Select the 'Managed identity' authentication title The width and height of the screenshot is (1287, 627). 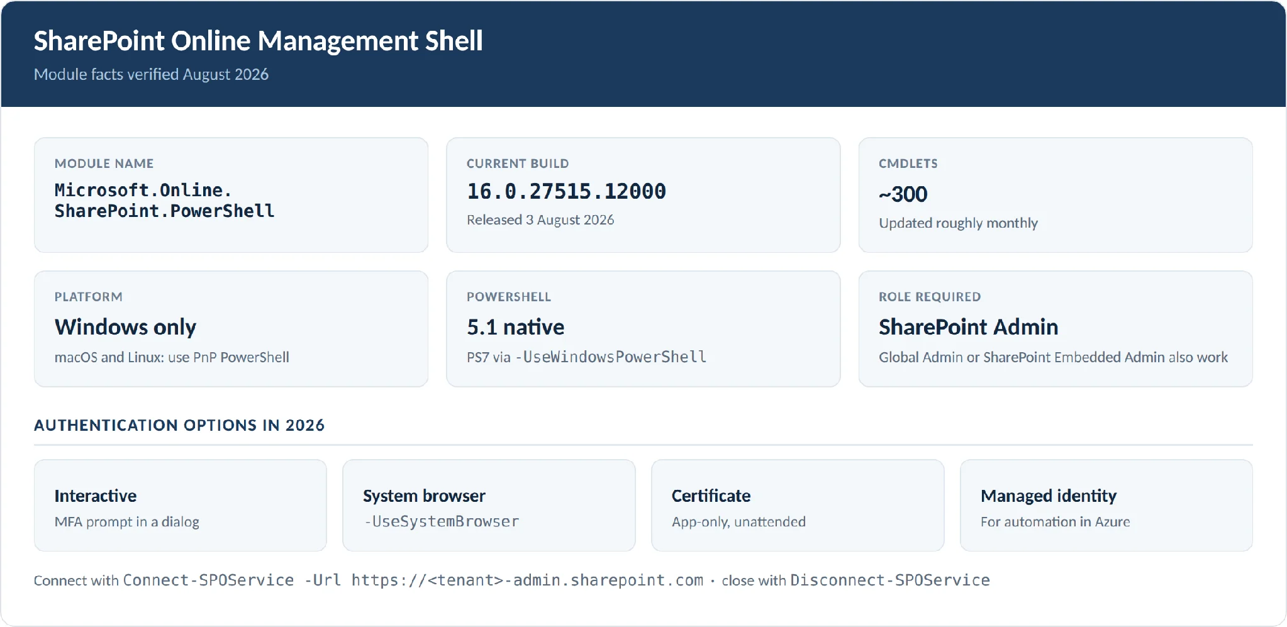click(x=1049, y=496)
